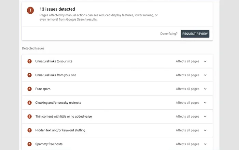The width and height of the screenshot is (239, 150).
Task: Click the error icon for Unnatural links to your site
Action: 29,61
